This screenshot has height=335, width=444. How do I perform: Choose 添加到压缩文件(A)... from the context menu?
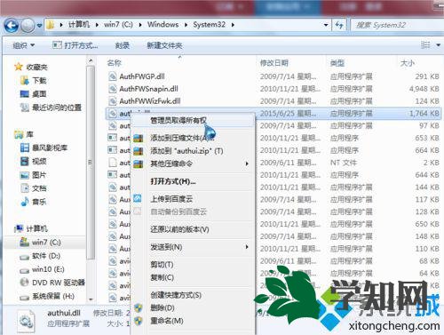(193, 138)
